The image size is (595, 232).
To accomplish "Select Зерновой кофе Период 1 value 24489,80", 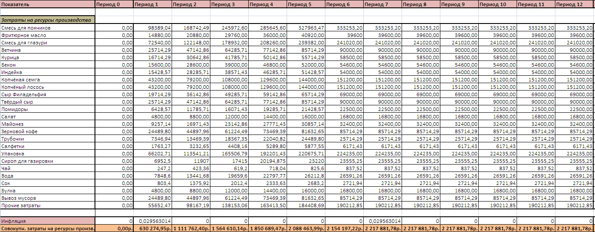I will pyautogui.click(x=152, y=131).
